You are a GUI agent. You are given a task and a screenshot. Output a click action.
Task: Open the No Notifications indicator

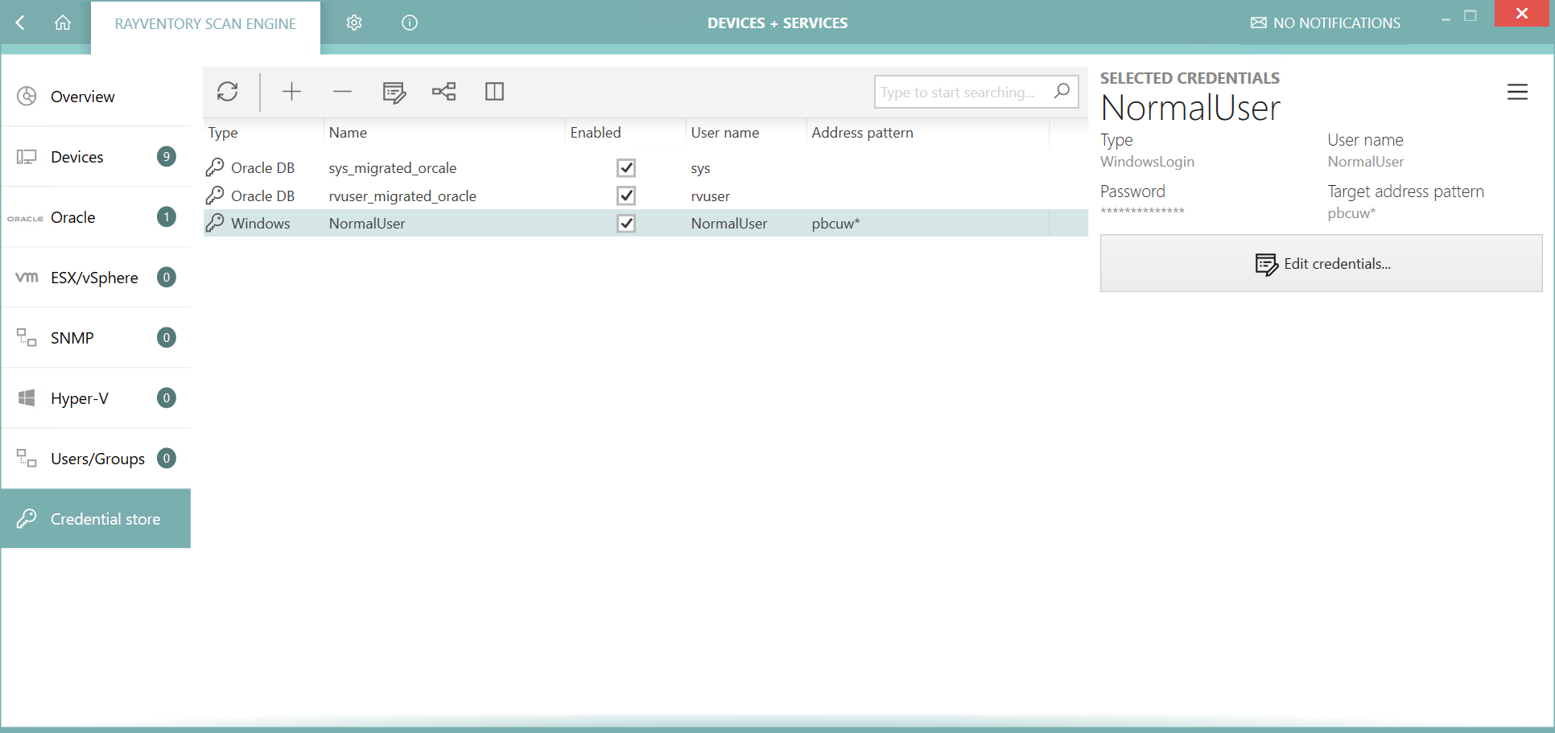[x=1325, y=23]
